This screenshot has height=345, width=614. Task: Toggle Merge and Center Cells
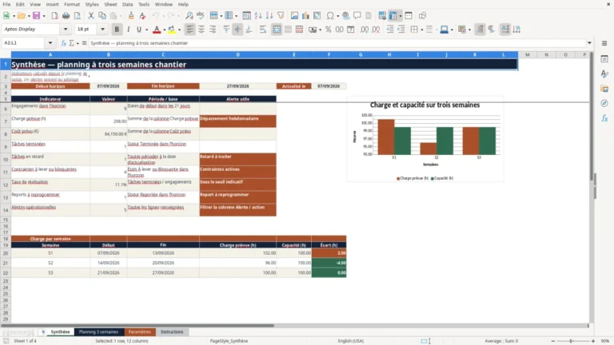[x=277, y=30]
